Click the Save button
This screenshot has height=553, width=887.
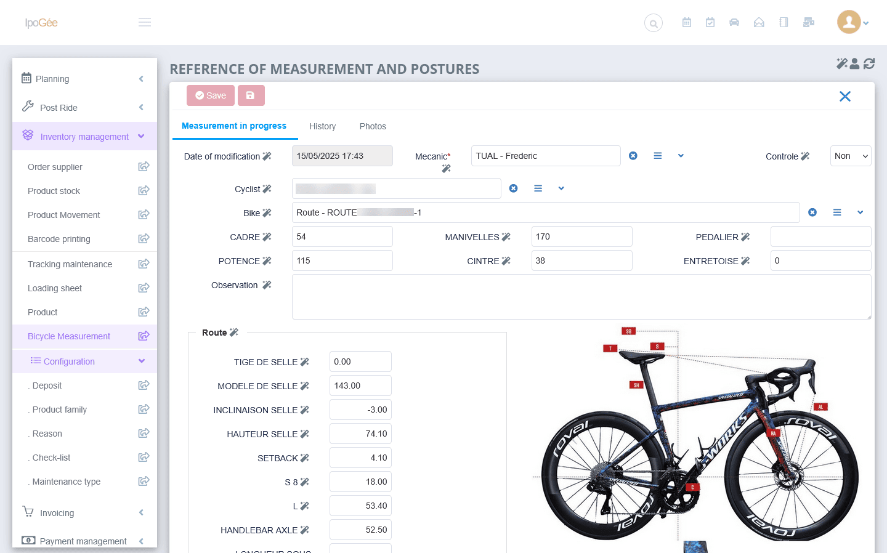pos(211,95)
